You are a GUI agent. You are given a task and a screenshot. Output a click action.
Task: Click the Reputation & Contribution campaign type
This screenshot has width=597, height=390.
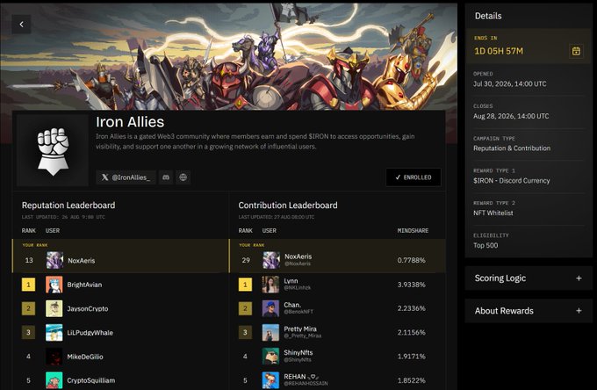click(512, 148)
